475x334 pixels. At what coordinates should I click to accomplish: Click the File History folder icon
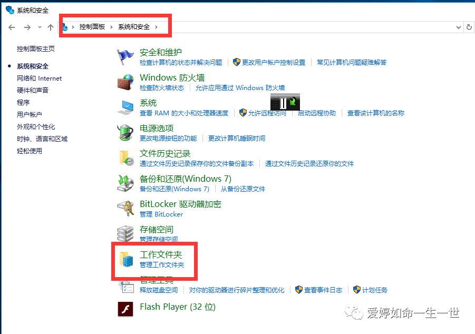[x=126, y=158]
